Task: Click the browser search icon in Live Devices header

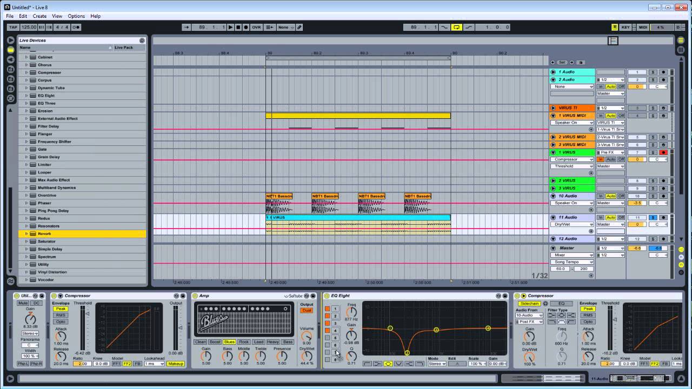Action: pyautogui.click(x=142, y=41)
